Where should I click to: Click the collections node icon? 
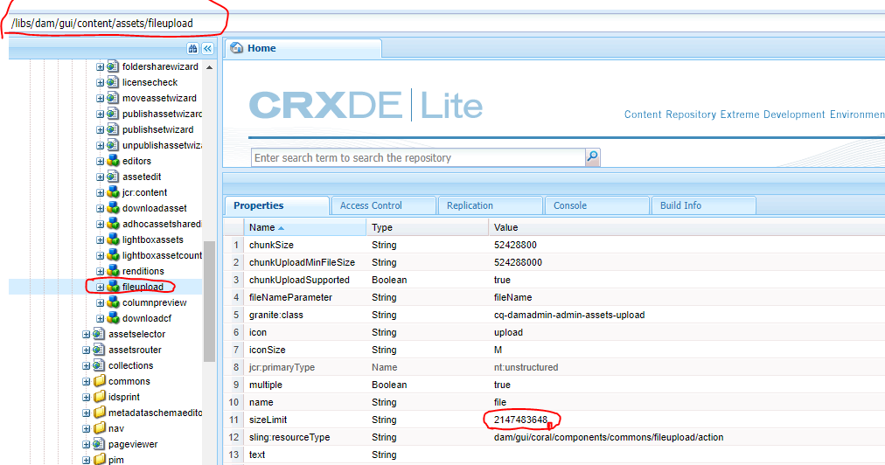[99, 365]
